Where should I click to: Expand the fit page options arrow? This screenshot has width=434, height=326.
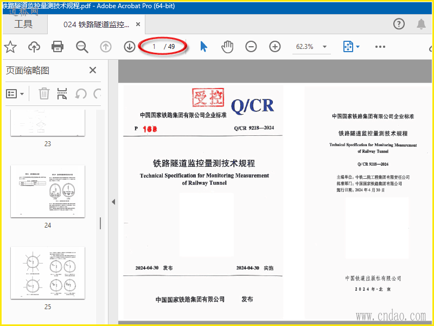pyautogui.click(x=358, y=47)
